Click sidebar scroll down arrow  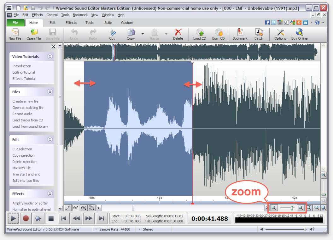[60, 209]
